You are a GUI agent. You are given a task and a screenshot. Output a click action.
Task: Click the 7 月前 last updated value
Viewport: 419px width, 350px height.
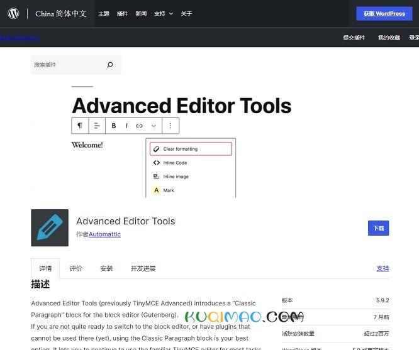[x=381, y=317]
